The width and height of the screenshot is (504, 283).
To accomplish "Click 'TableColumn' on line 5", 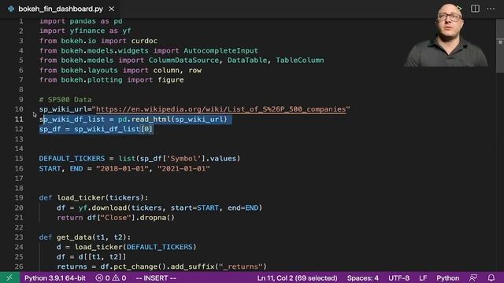I will [x=300, y=61].
